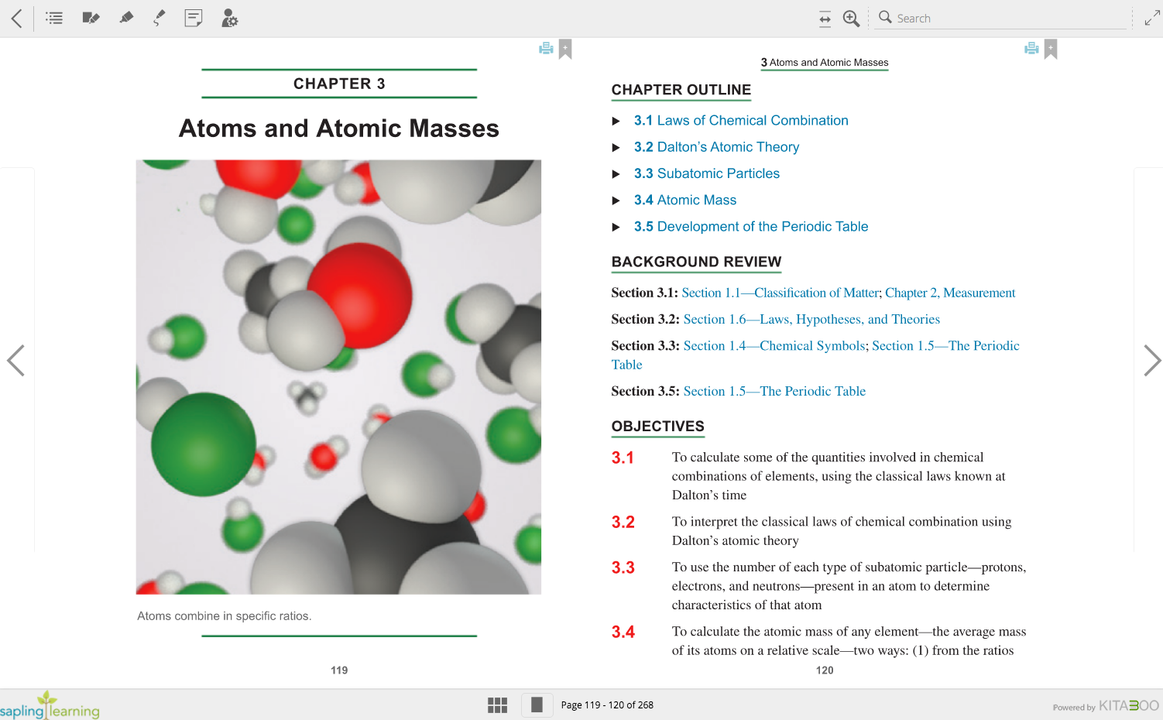
Task: Click the Powered by Kitaboo logo
Action: [1106, 705]
